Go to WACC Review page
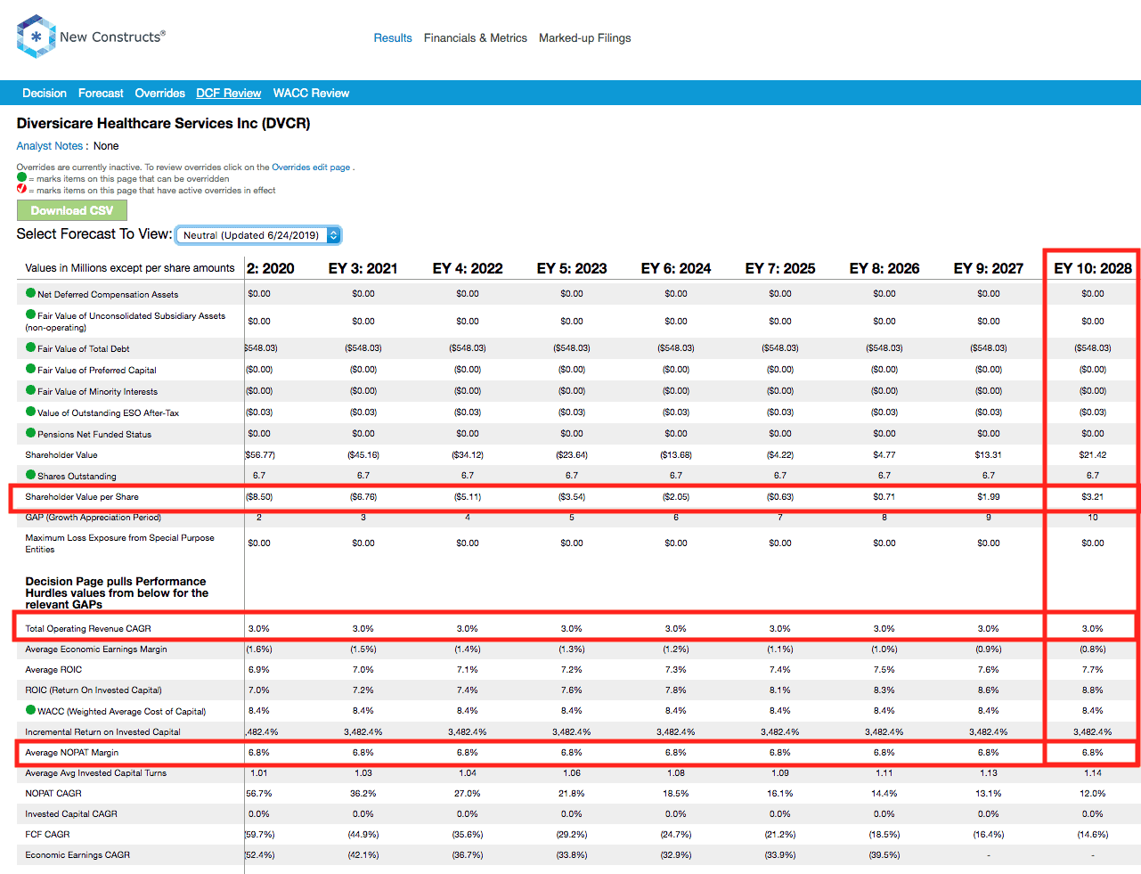This screenshot has width=1141, height=874. pyautogui.click(x=311, y=93)
